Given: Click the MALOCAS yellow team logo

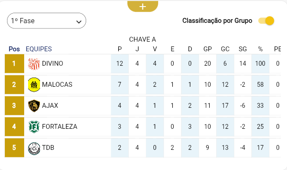Looking at the screenshot, I should click(34, 85).
